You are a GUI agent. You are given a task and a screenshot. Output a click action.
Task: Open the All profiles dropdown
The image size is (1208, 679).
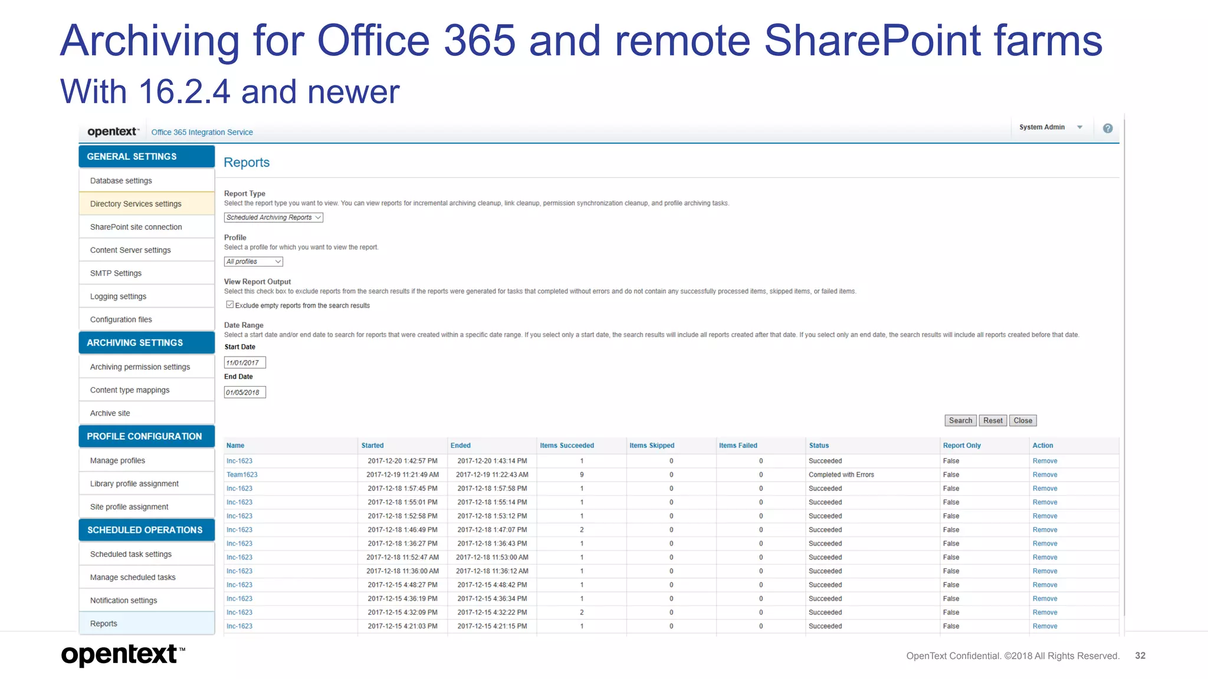pos(254,262)
